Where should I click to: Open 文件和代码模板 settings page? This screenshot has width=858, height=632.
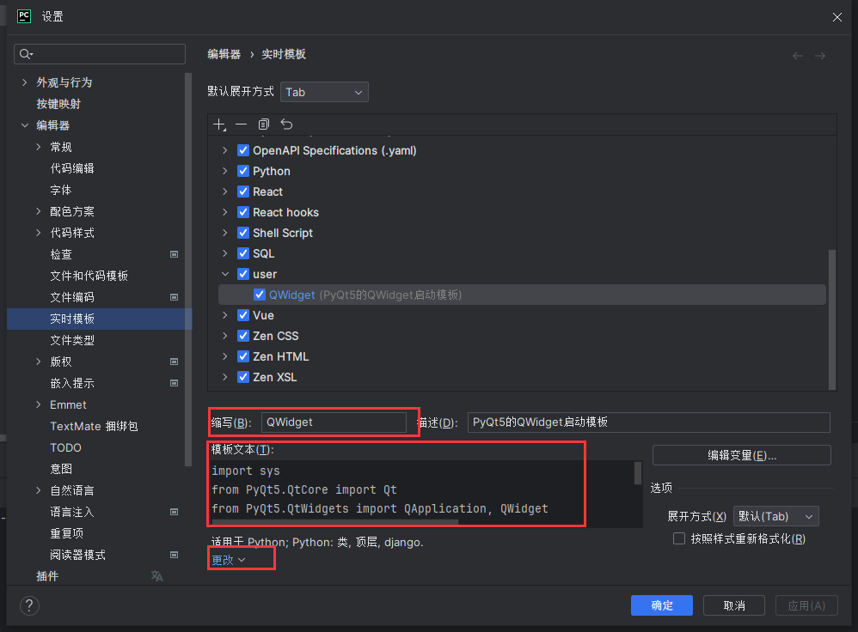[89, 276]
